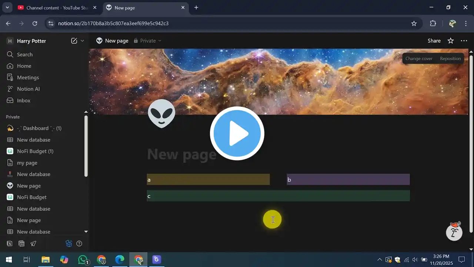Click the Share button
This screenshot has width=474, height=267.
(434, 41)
